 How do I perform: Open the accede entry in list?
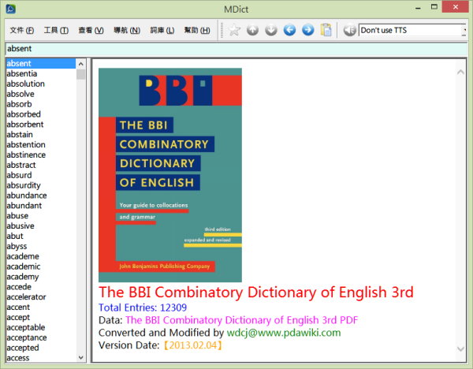click(x=19, y=287)
